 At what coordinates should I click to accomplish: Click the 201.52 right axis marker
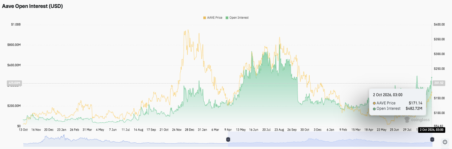(439, 83)
